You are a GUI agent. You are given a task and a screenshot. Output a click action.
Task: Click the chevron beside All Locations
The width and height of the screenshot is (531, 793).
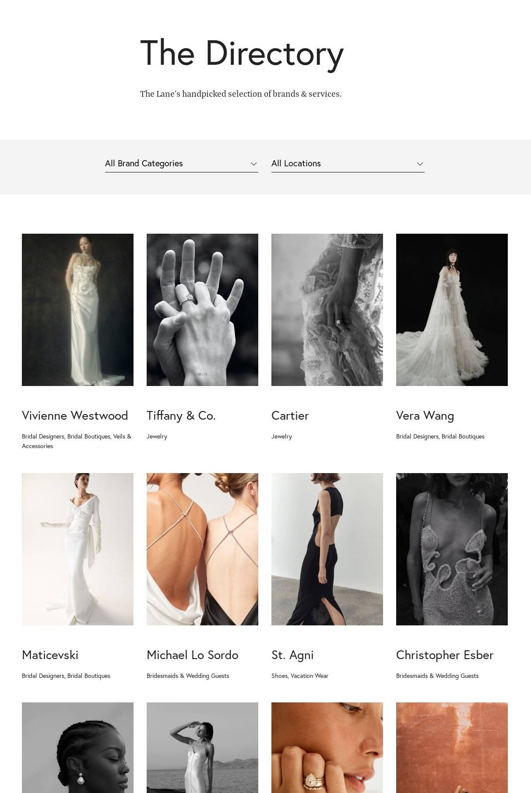pos(420,164)
